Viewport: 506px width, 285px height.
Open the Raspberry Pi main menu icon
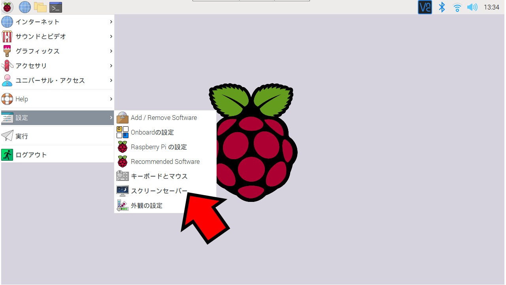coord(7,7)
